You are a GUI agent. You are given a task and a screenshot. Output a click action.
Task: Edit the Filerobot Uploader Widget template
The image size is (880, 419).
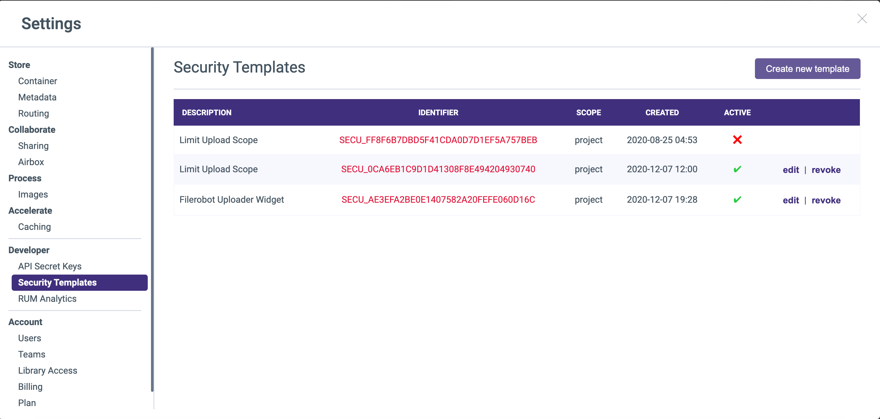[x=790, y=200]
